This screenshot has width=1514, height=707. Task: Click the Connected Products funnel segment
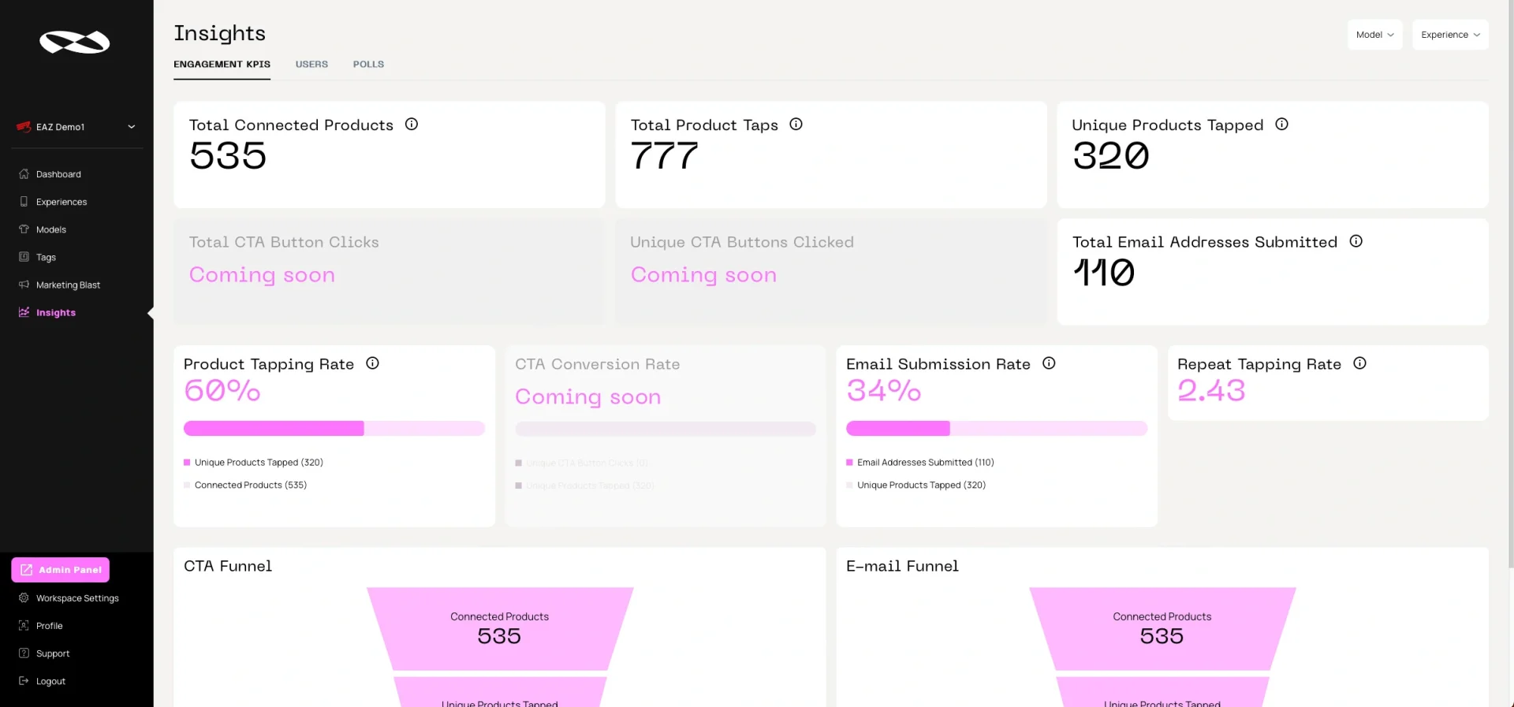499,628
